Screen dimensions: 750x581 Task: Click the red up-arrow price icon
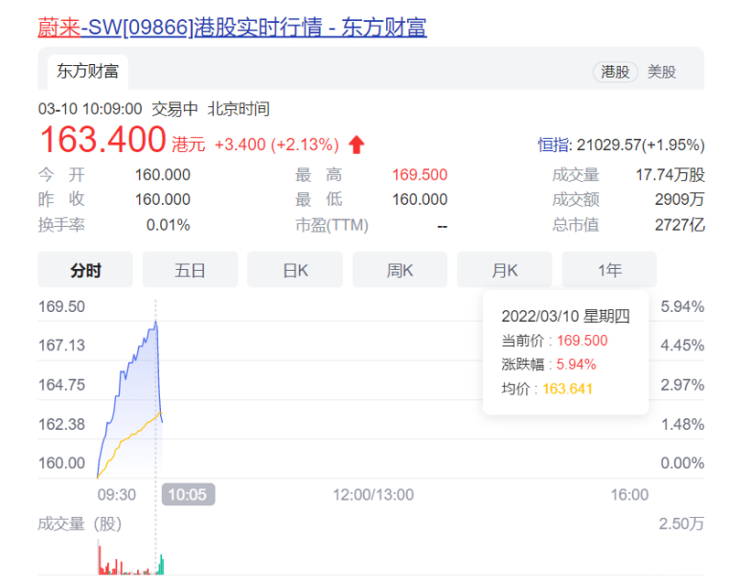point(357,145)
